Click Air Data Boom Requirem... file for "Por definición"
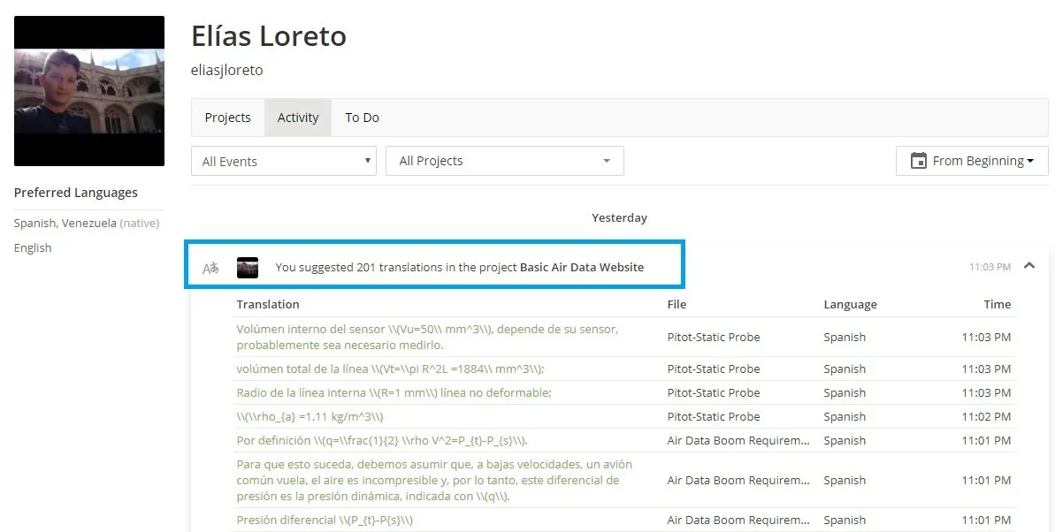1055x532 pixels. [738, 440]
